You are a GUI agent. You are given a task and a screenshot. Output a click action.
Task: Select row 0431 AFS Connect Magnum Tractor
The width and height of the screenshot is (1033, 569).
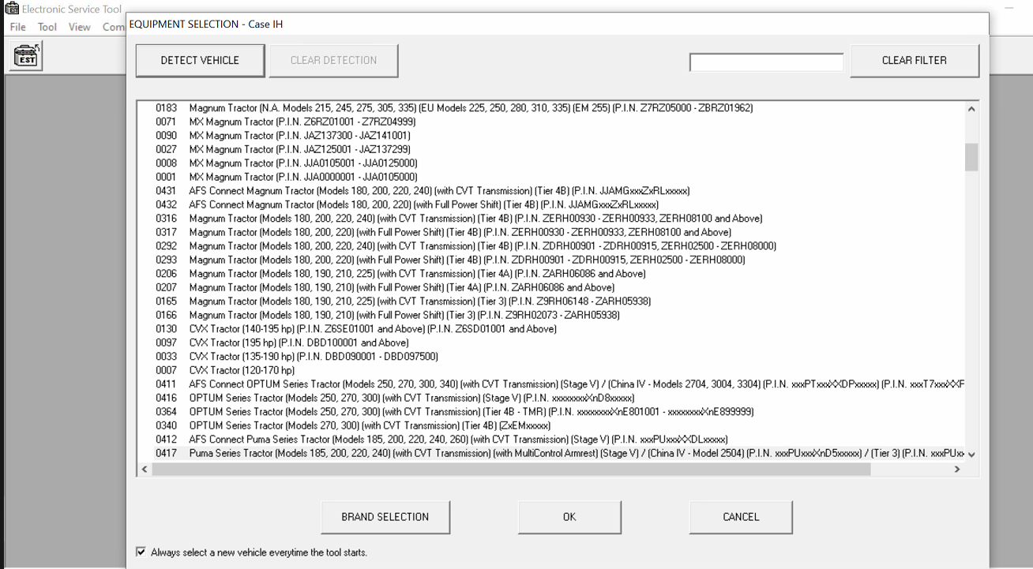[x=550, y=191]
